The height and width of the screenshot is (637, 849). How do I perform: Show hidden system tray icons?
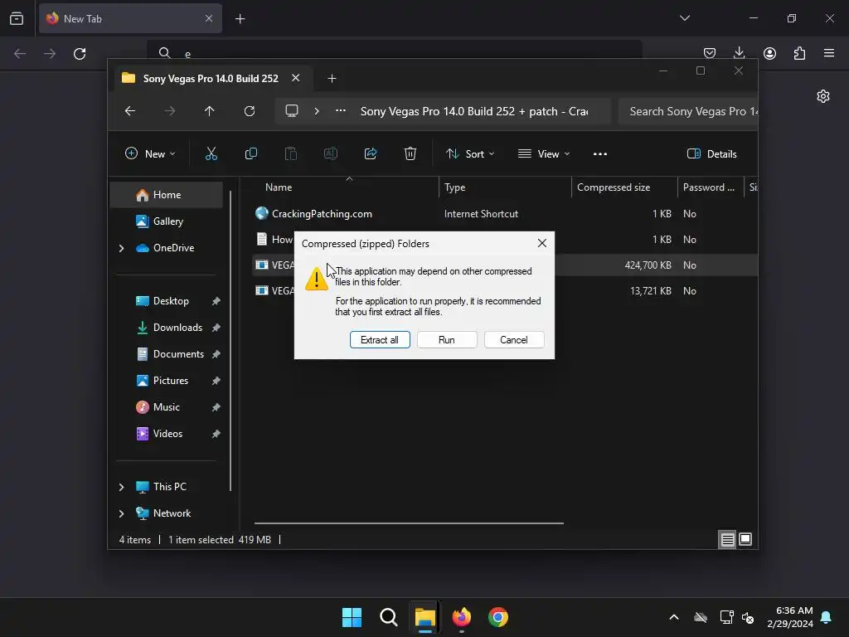tap(674, 617)
